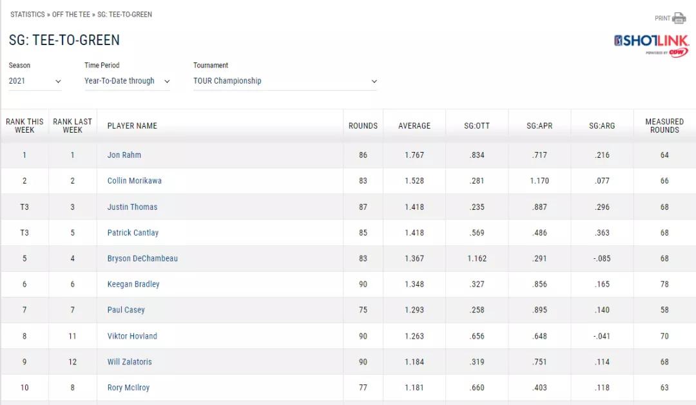The height and width of the screenshot is (405, 696).
Task: View Collin Morikawa's profile
Action: (135, 181)
